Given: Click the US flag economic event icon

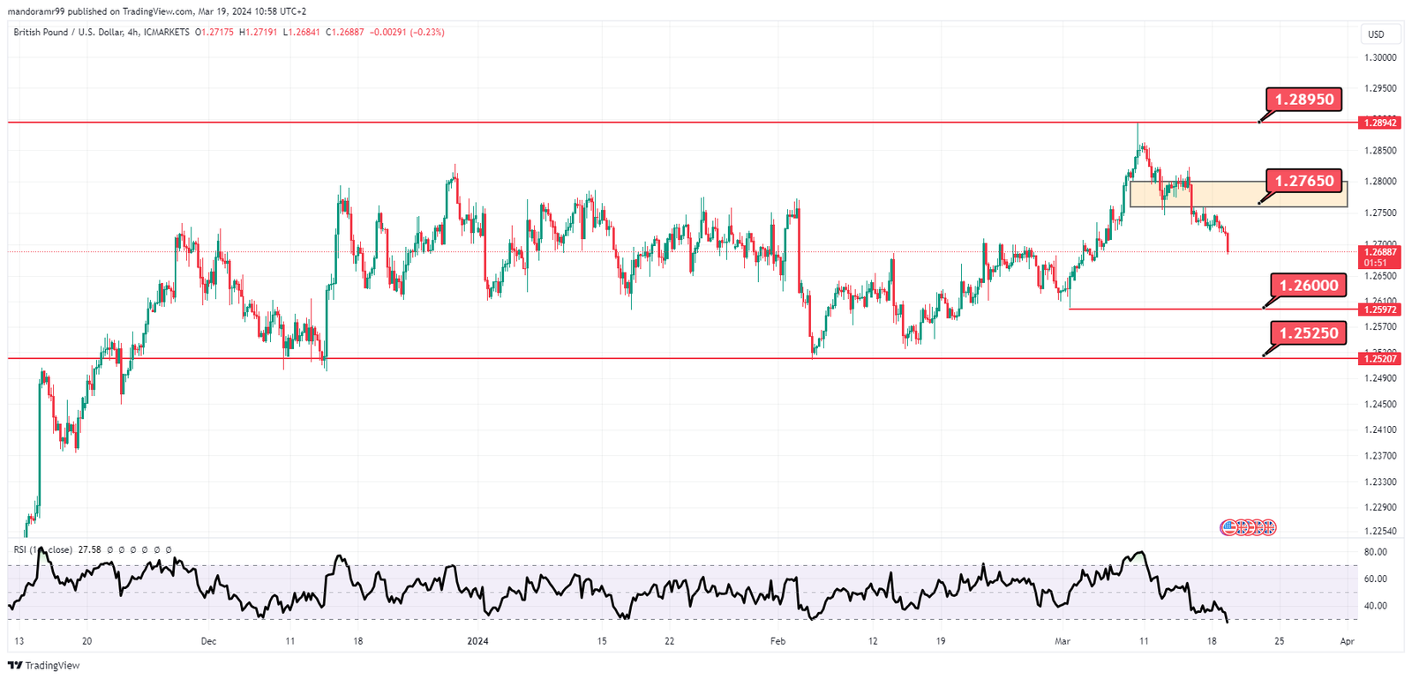Looking at the screenshot, I should click(1228, 527).
